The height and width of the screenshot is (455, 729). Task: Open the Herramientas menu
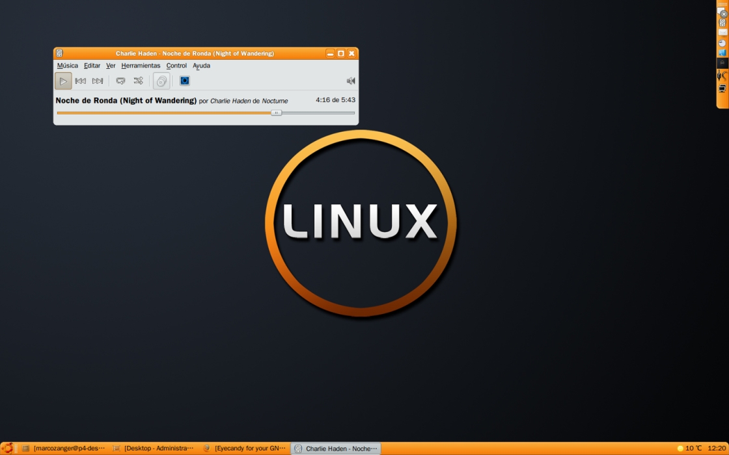point(141,66)
